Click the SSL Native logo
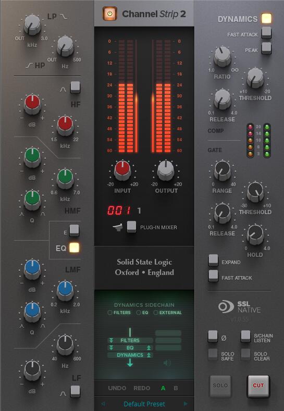284x411 pixels. coord(239,307)
